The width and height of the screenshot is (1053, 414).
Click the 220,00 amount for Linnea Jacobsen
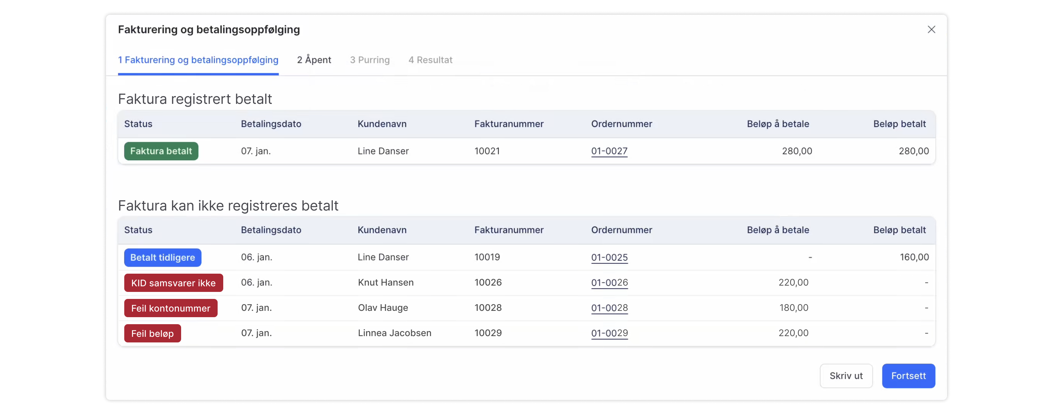pyautogui.click(x=793, y=333)
